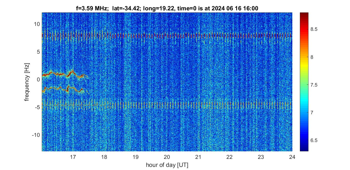Pick the dark blue bottom of the colorbar
The height and width of the screenshot is (170, 350).
pyautogui.click(x=304, y=149)
